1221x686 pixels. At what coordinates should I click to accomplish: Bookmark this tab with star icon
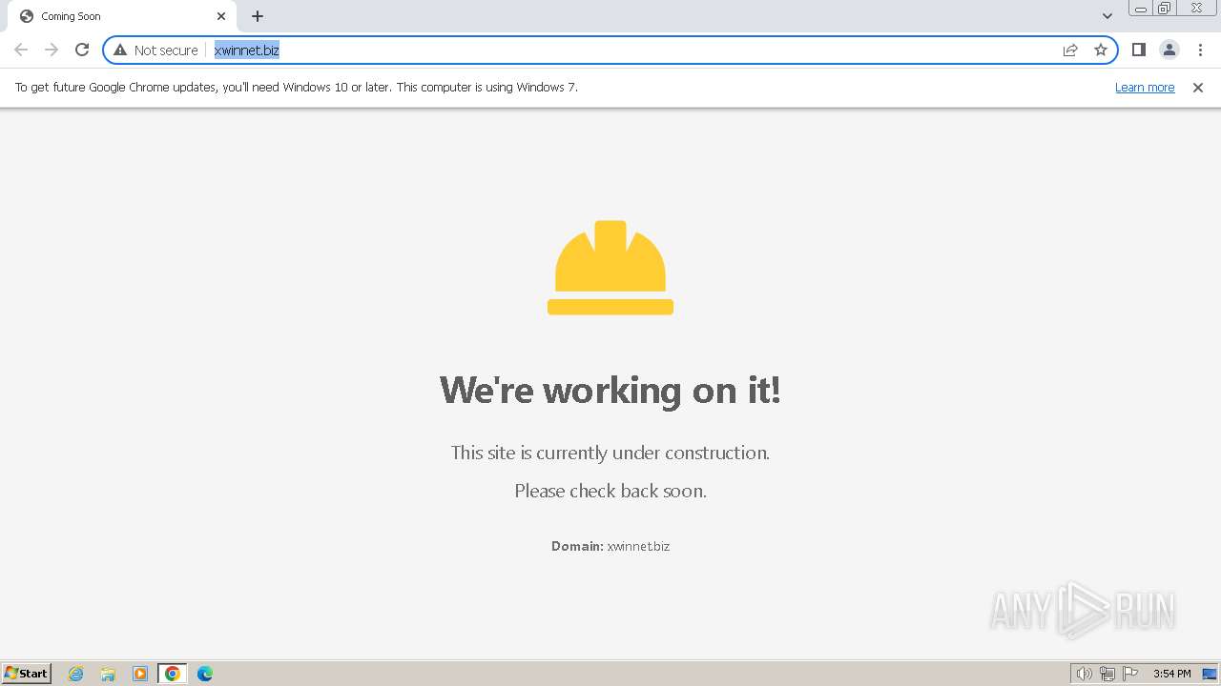tap(1101, 50)
